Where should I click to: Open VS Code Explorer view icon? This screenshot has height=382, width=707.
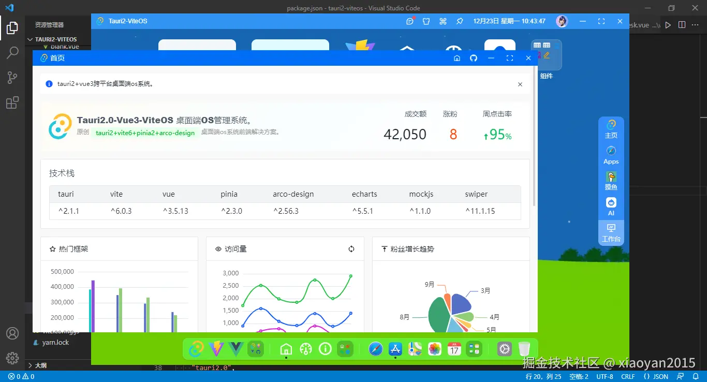pyautogui.click(x=12, y=28)
